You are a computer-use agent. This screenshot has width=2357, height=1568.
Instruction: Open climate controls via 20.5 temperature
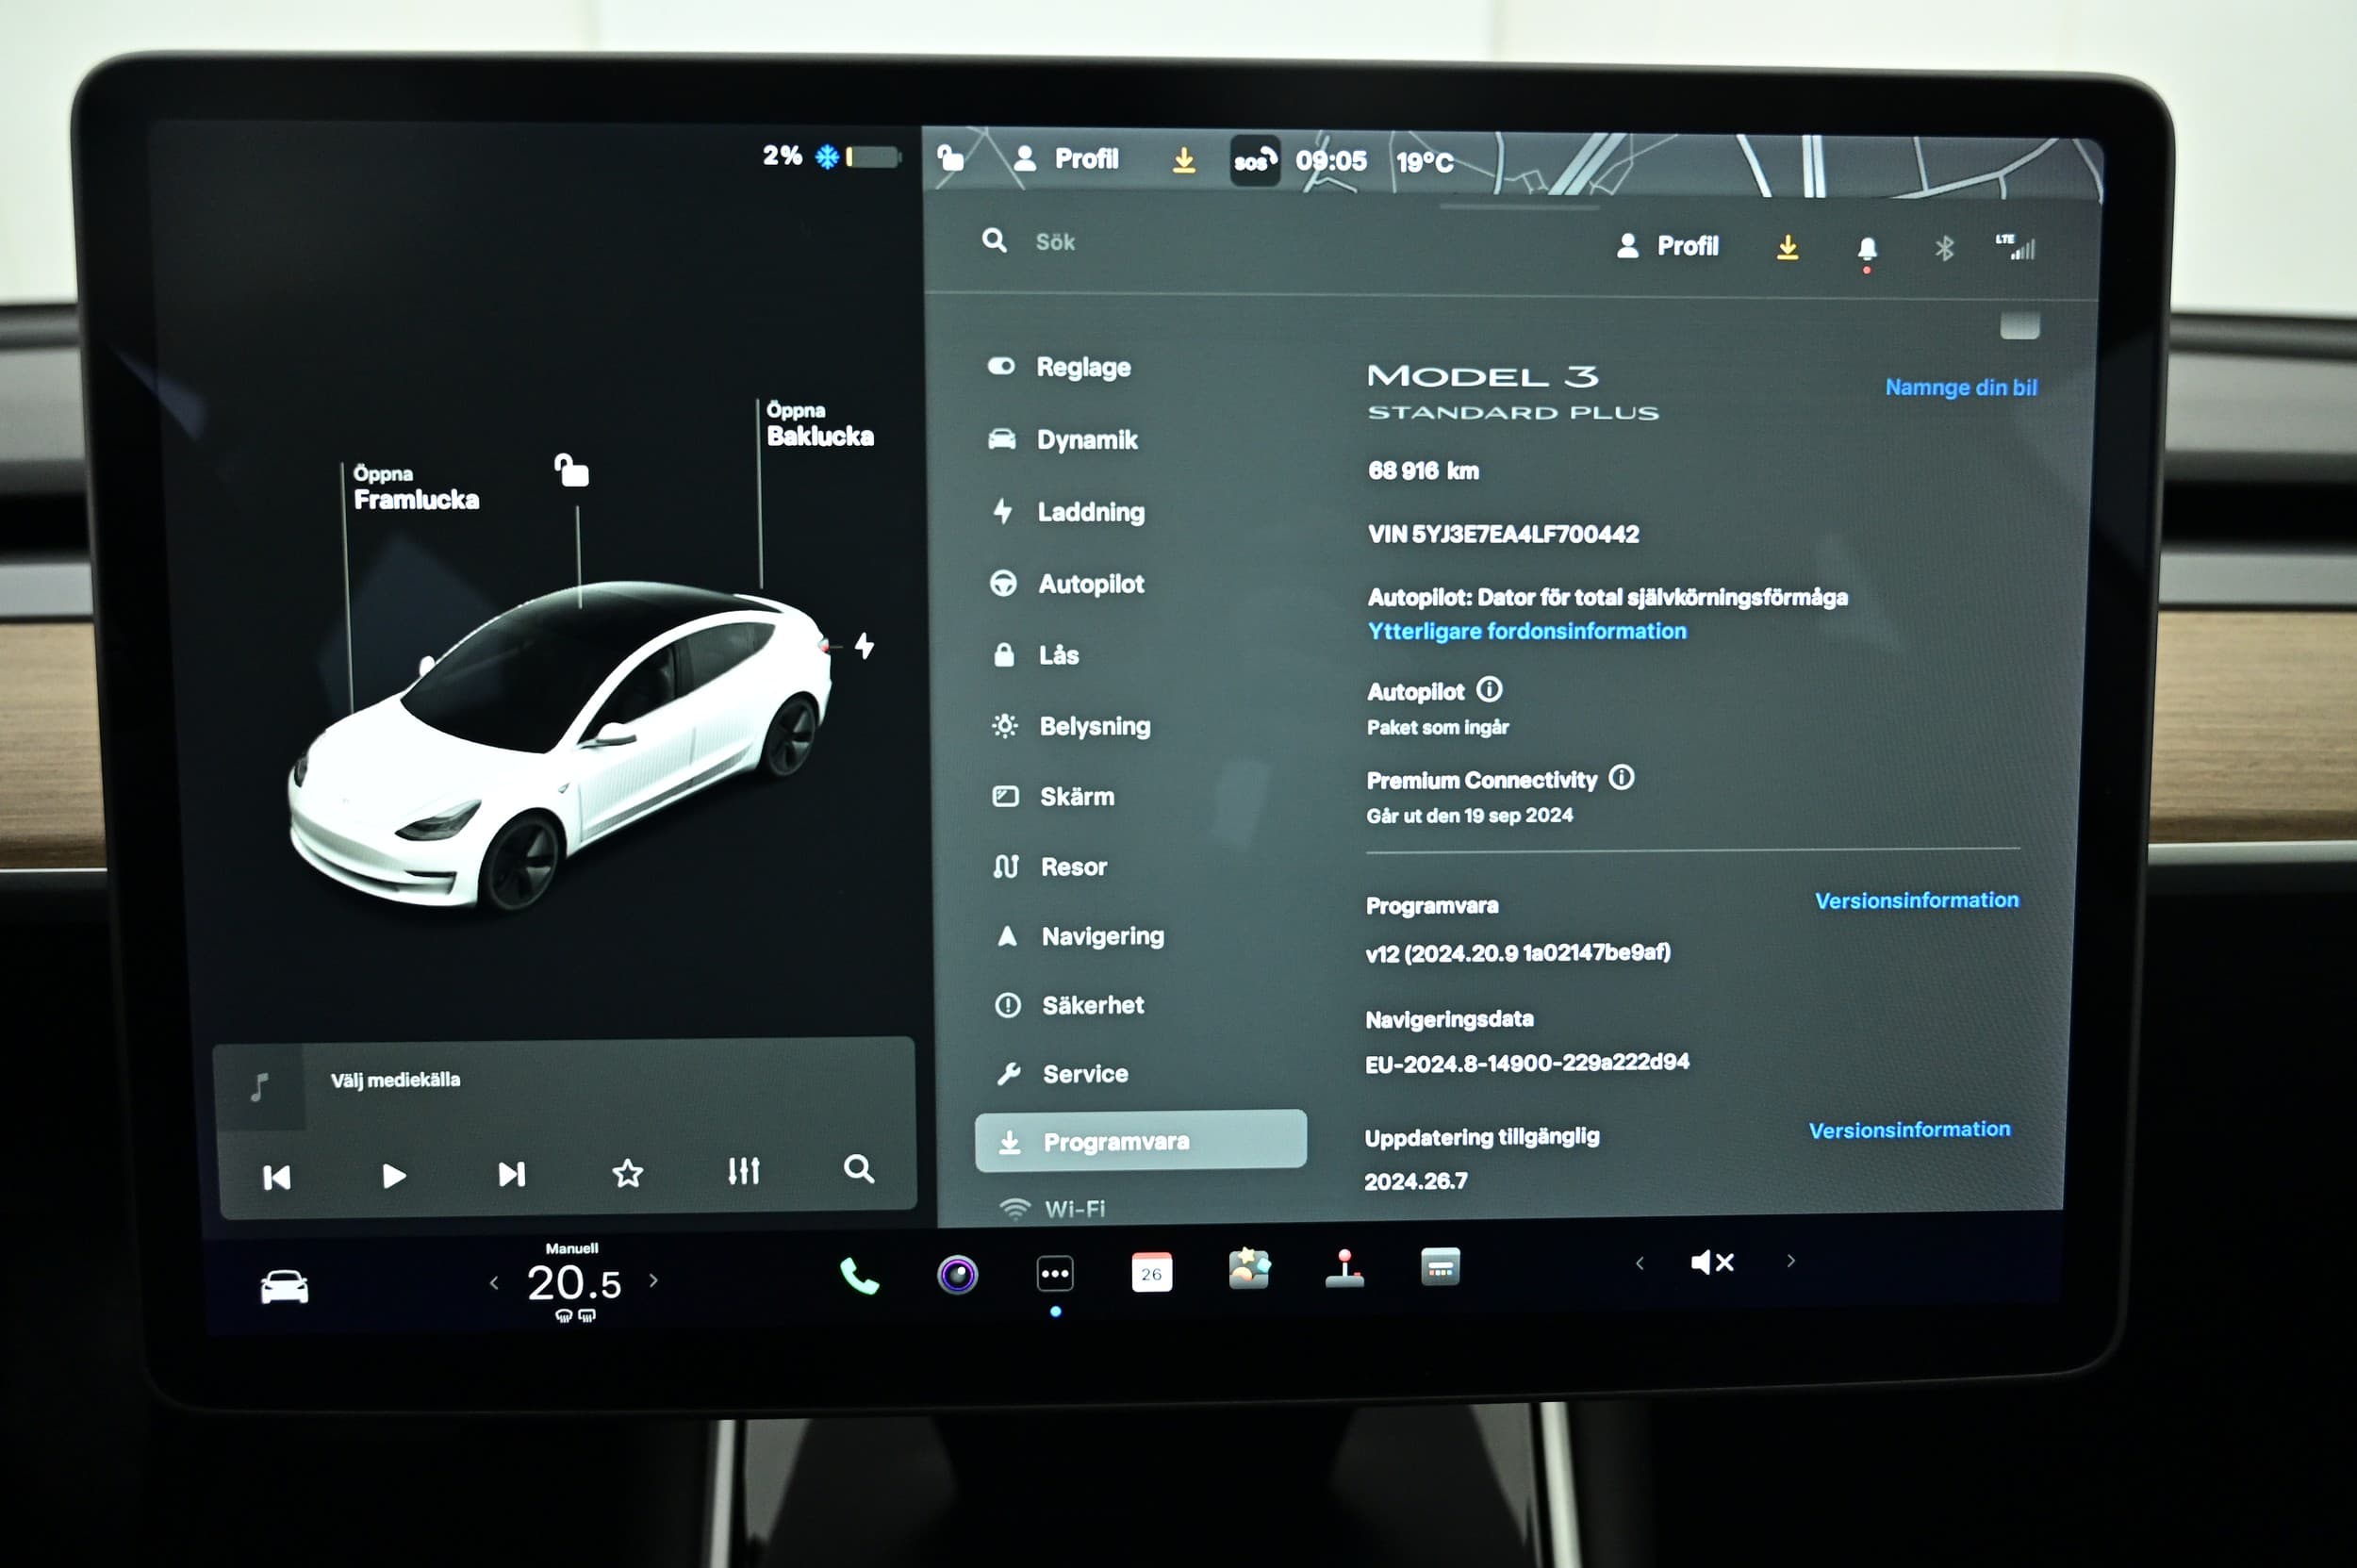click(x=574, y=1284)
